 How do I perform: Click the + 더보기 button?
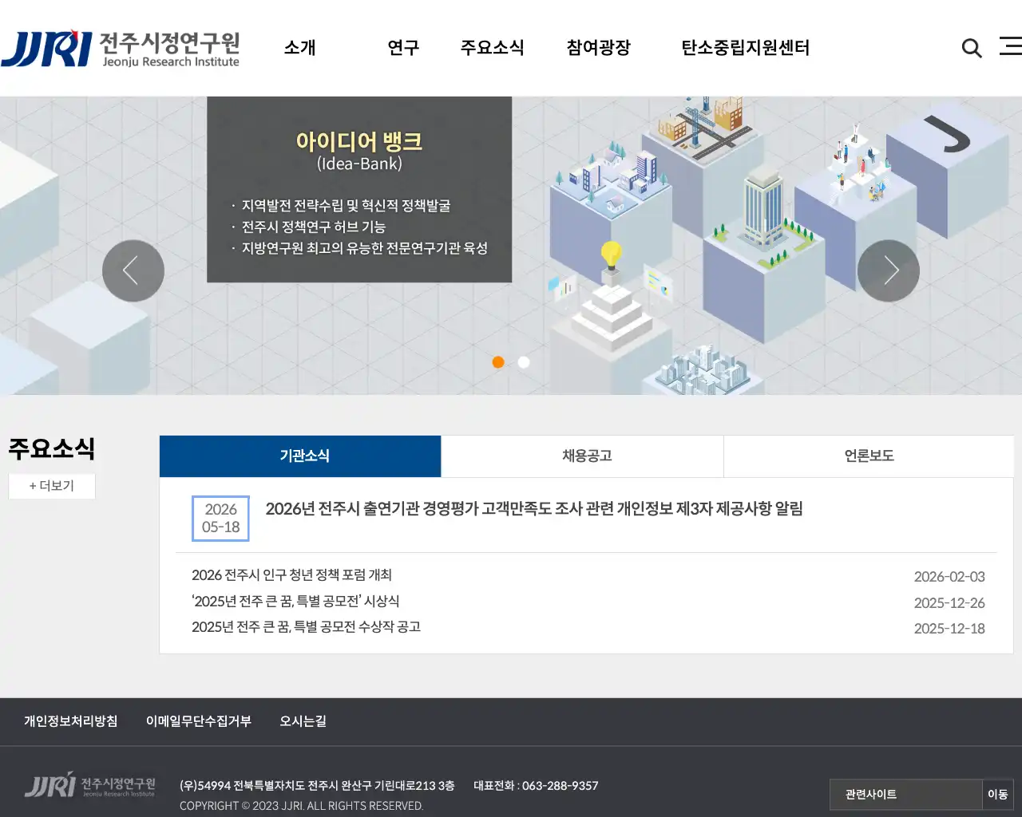(52, 486)
